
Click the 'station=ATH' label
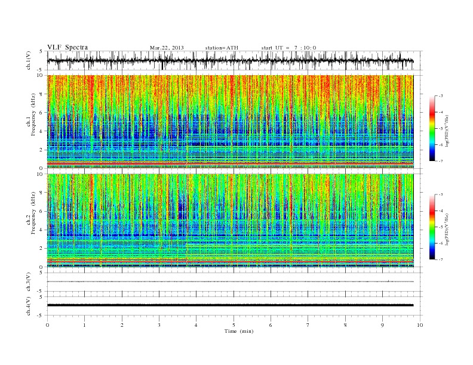pos(222,48)
